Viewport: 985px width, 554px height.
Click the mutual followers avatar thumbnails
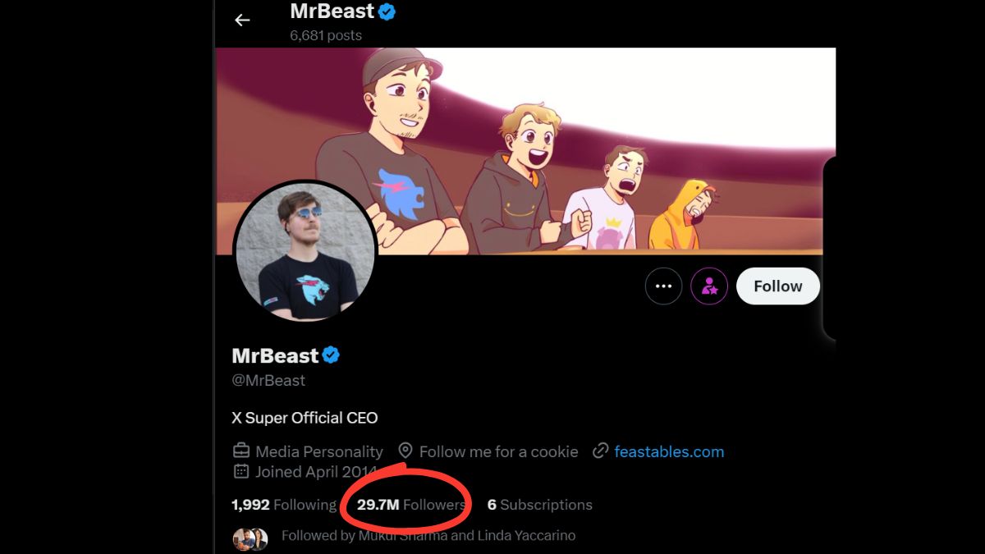pyautogui.click(x=250, y=538)
